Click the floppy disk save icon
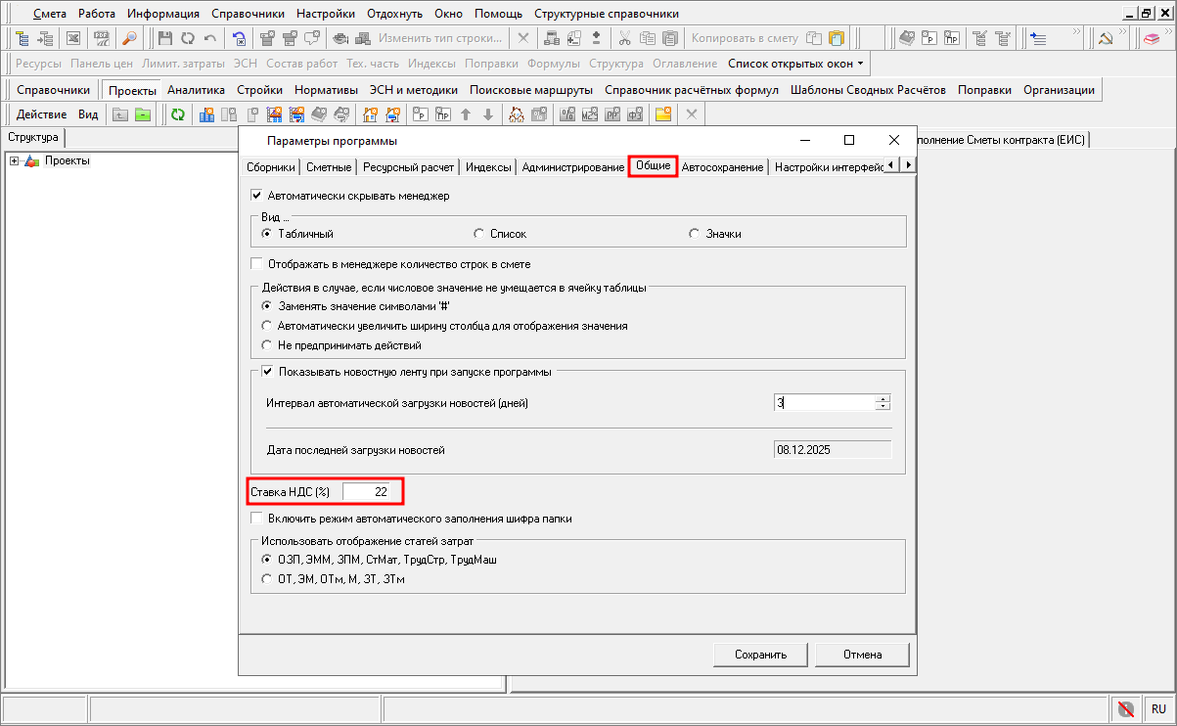Screen dimensions: 1177x726 [x=163, y=39]
